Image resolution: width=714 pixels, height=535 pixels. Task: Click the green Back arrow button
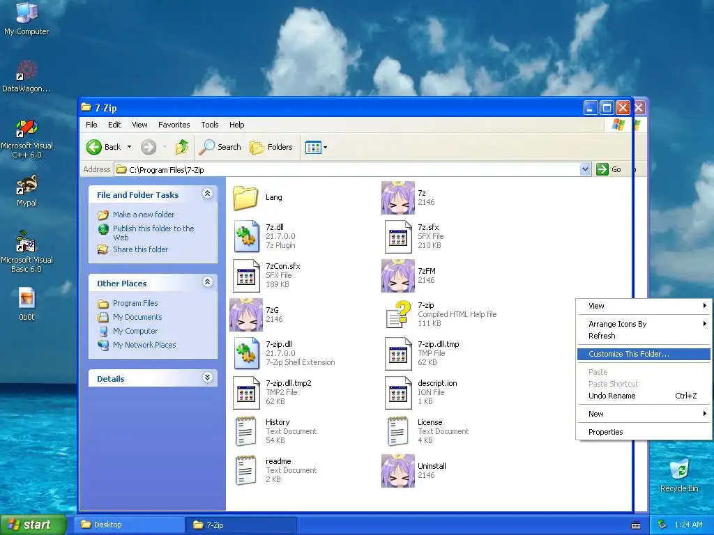94,147
